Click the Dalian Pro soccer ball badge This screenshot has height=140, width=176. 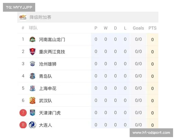(x=33, y=125)
